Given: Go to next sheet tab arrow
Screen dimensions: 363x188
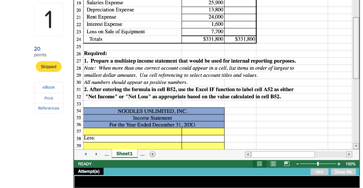Looking at the screenshot, I should [x=96, y=154].
